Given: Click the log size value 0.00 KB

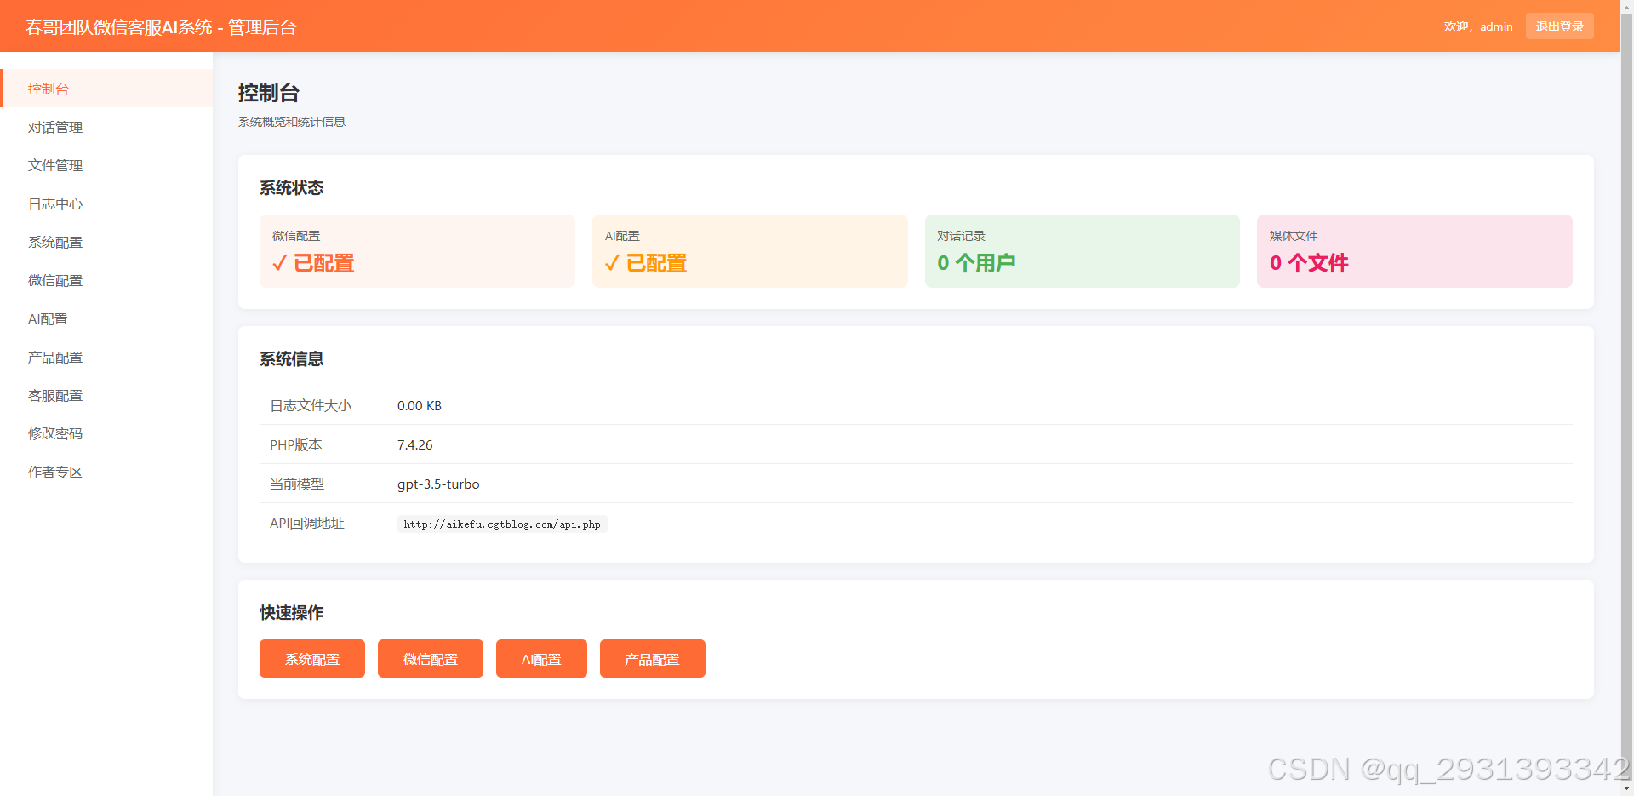Looking at the screenshot, I should click(x=420, y=405).
